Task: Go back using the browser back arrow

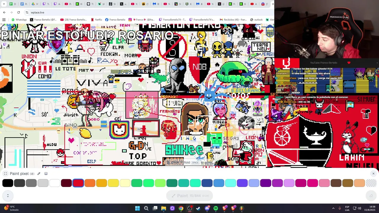Action: click(4, 12)
